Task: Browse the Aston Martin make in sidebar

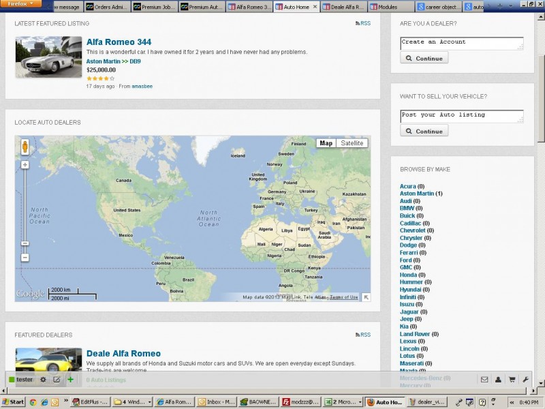Action: [x=417, y=194]
